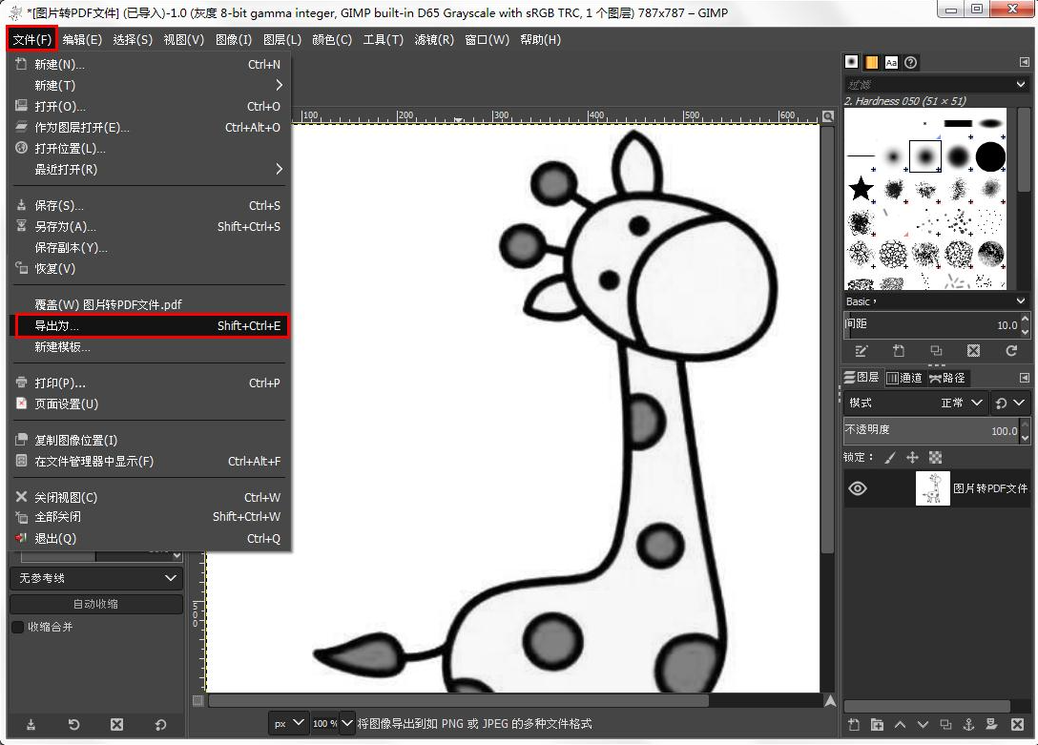Image resolution: width=1038 pixels, height=745 pixels.
Task: Configure the brushes dock tab menu arrow
Action: pyautogui.click(x=1024, y=62)
